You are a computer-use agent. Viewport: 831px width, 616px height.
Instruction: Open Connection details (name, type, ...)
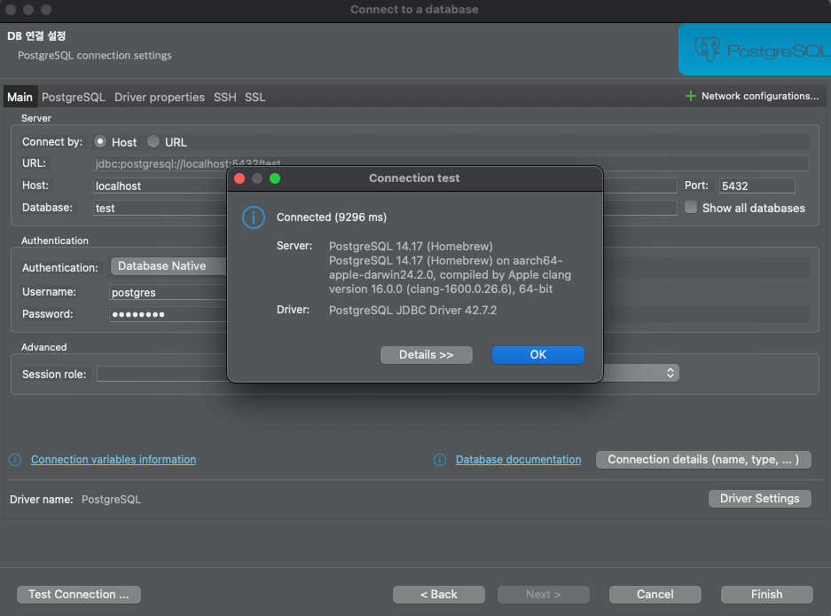point(703,460)
